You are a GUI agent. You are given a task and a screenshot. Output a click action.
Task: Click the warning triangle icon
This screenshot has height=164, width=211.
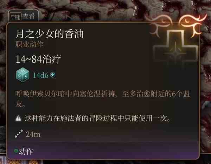click(18, 118)
